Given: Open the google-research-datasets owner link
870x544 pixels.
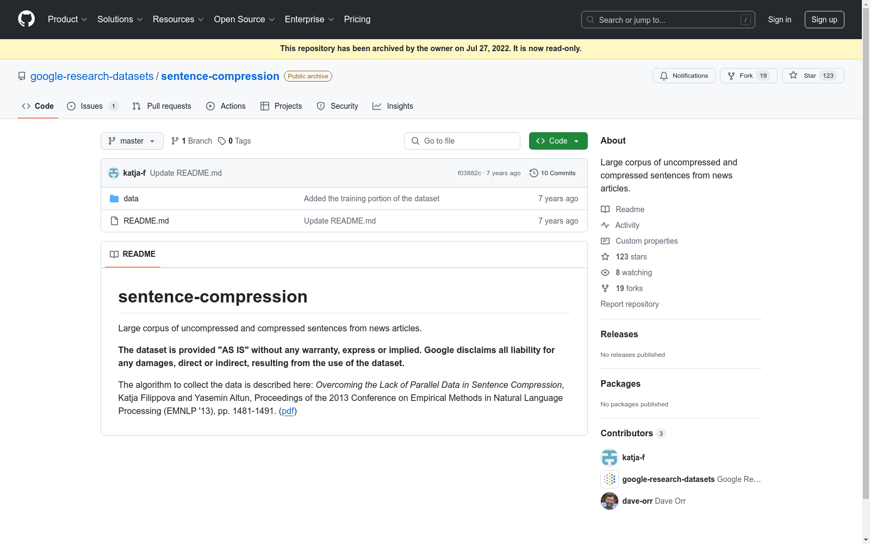Looking at the screenshot, I should tap(92, 76).
